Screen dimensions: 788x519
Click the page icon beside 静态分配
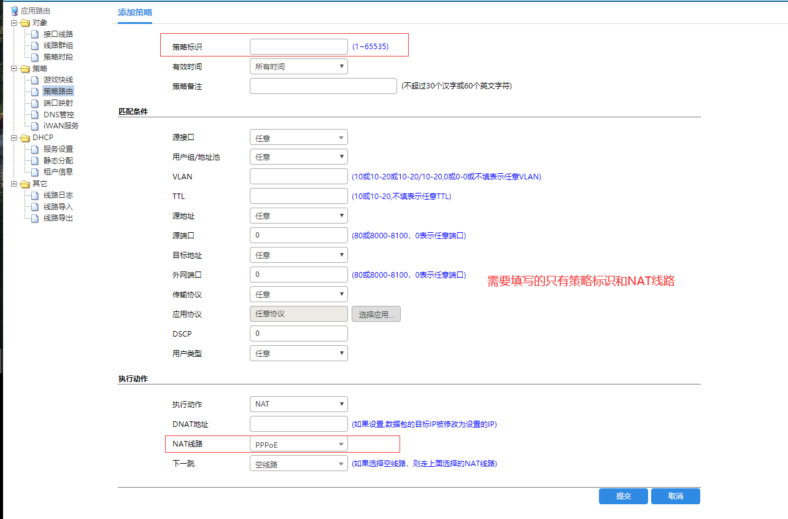click(36, 160)
